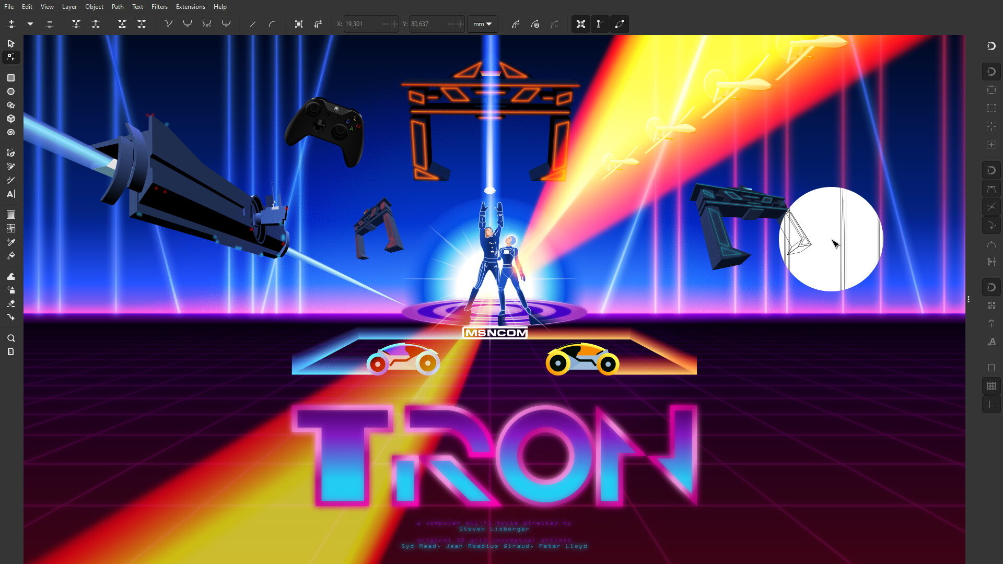Click Object to Path icon

click(299, 24)
